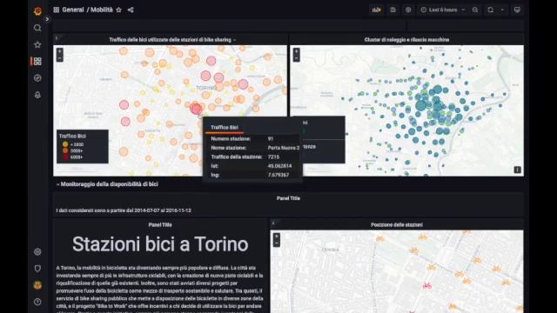Expand the sidebar with the arrow toggle
Image resolution: width=557 pixels, height=313 pixels.
point(47,19)
